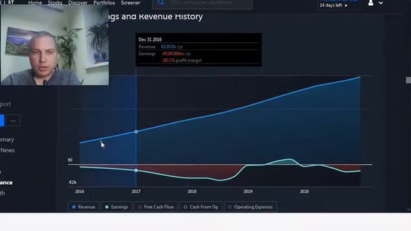Open the Home nav item
411x231 pixels.
coord(35,3)
